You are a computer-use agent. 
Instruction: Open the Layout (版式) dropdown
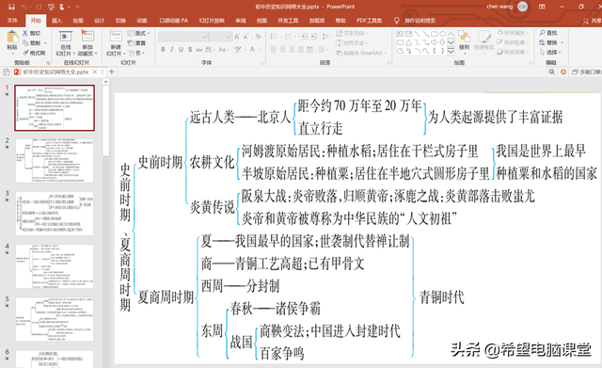click(x=138, y=33)
